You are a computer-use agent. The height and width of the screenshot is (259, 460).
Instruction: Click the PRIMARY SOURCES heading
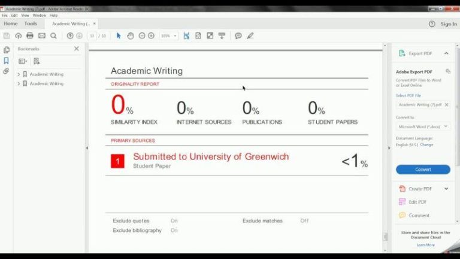(x=132, y=141)
